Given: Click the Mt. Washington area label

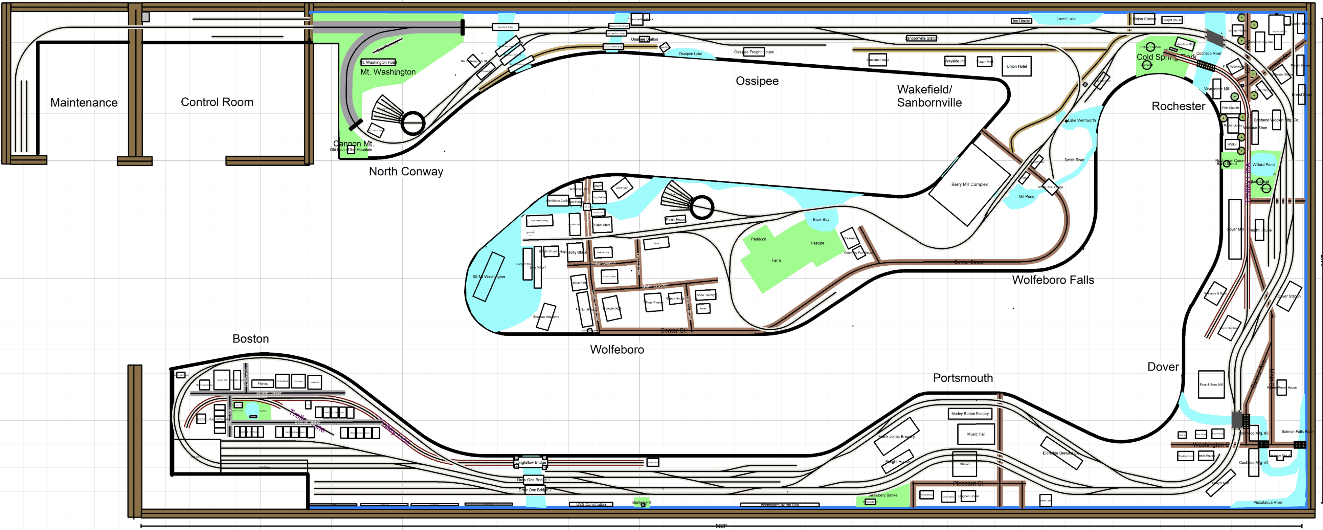Looking at the screenshot, I should tap(388, 72).
